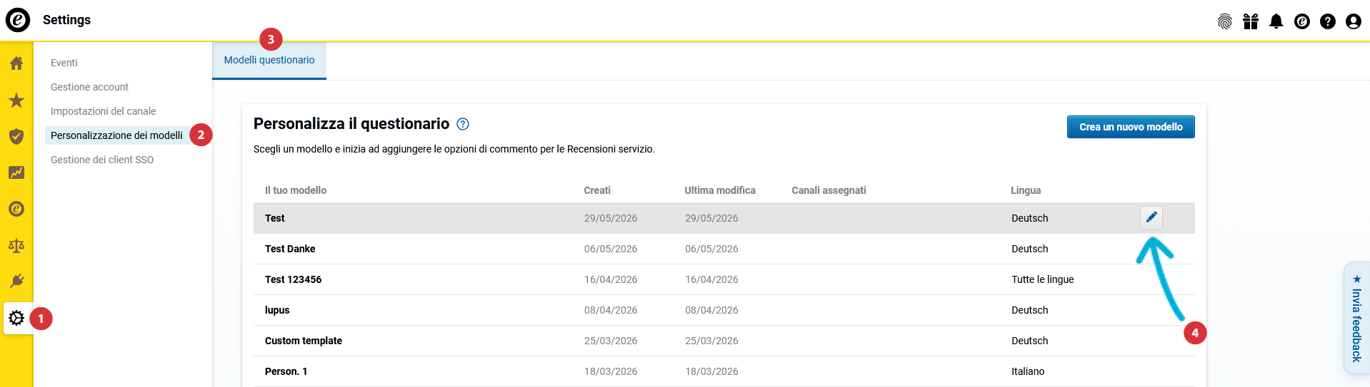Click the eTrusted logo in the header
The width and height of the screenshot is (1370, 387).
(18, 20)
